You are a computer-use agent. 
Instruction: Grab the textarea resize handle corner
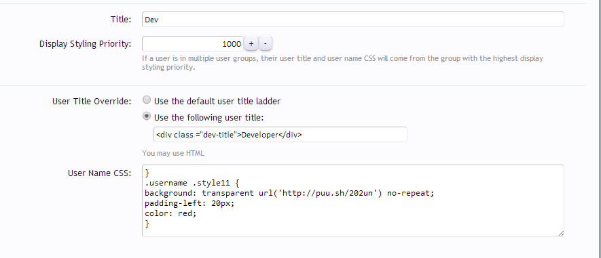561,234
